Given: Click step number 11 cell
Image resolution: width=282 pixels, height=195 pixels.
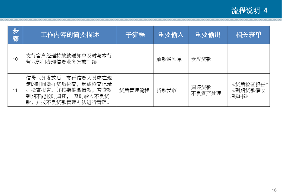Looking at the screenshot, I should 15,90.
